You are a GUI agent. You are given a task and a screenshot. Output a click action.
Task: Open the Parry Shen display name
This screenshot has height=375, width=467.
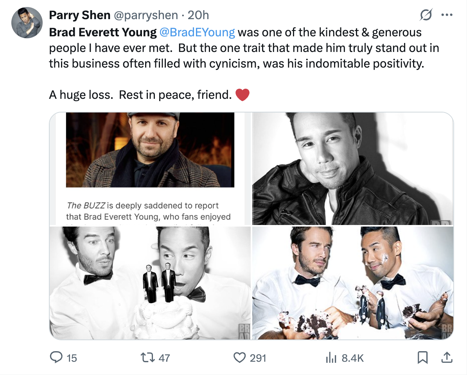[x=79, y=15]
